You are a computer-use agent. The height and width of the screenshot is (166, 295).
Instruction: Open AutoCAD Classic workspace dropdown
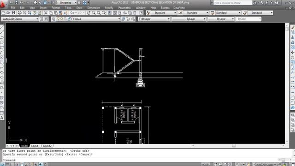[x=20, y=19]
